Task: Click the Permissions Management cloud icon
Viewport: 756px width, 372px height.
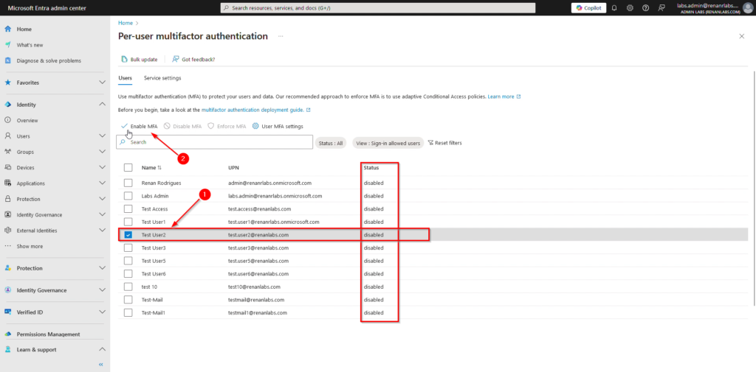Action: [7, 334]
